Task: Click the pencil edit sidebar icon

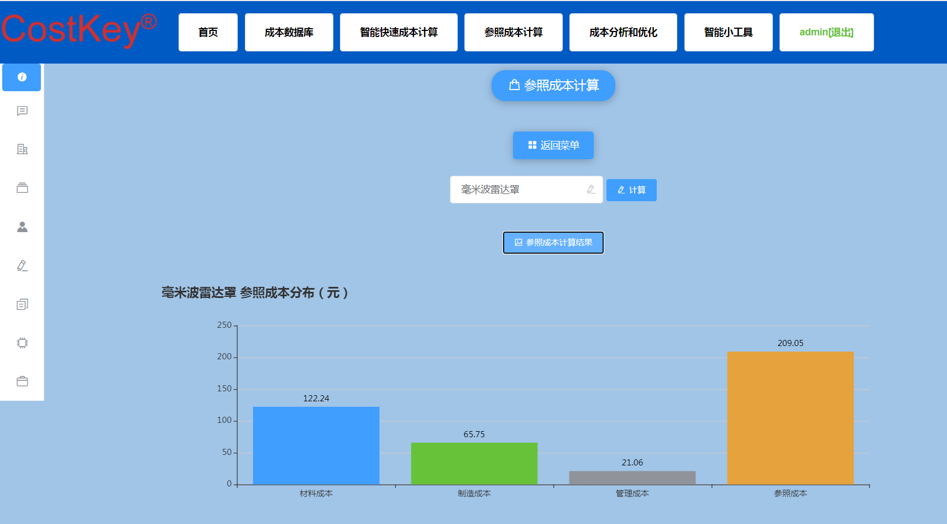Action: click(x=22, y=265)
